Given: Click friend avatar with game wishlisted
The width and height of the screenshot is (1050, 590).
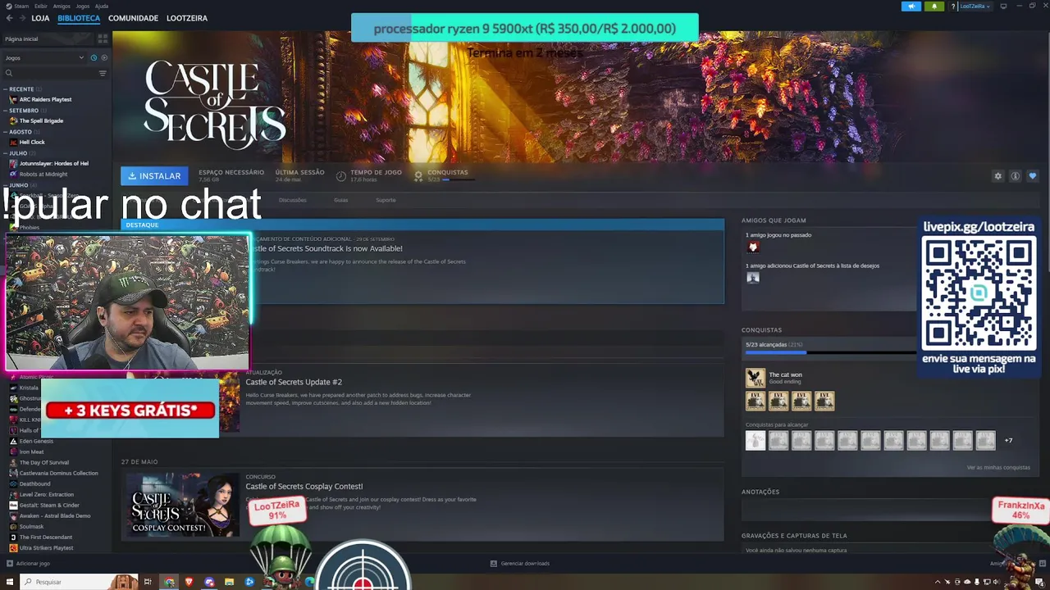Looking at the screenshot, I should 753,277.
